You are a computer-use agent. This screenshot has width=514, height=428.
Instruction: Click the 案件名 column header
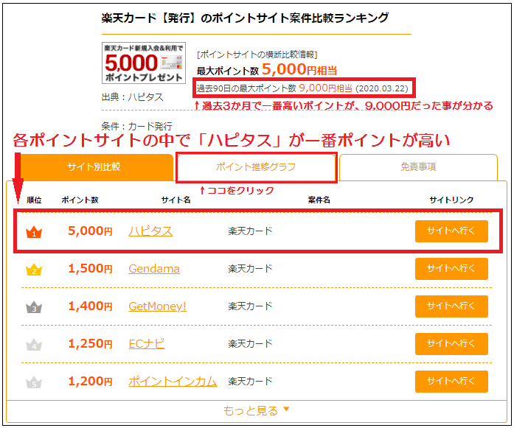[319, 200]
